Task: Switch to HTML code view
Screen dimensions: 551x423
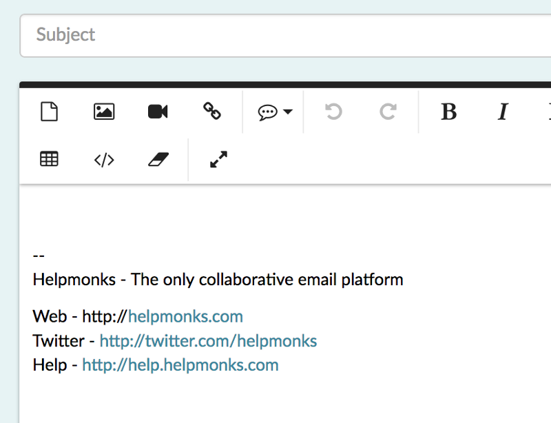Action: 104,160
